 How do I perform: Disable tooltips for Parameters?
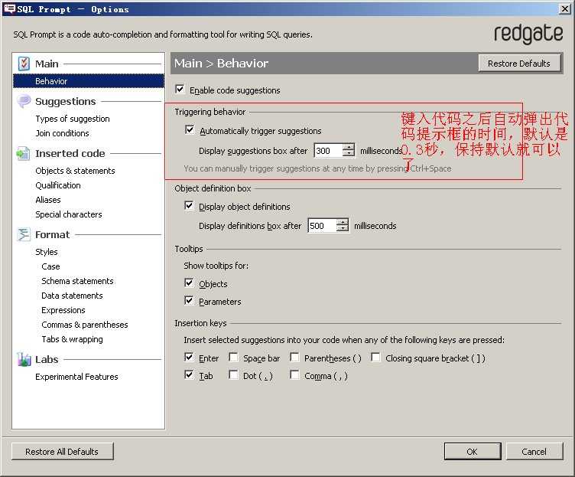point(189,301)
